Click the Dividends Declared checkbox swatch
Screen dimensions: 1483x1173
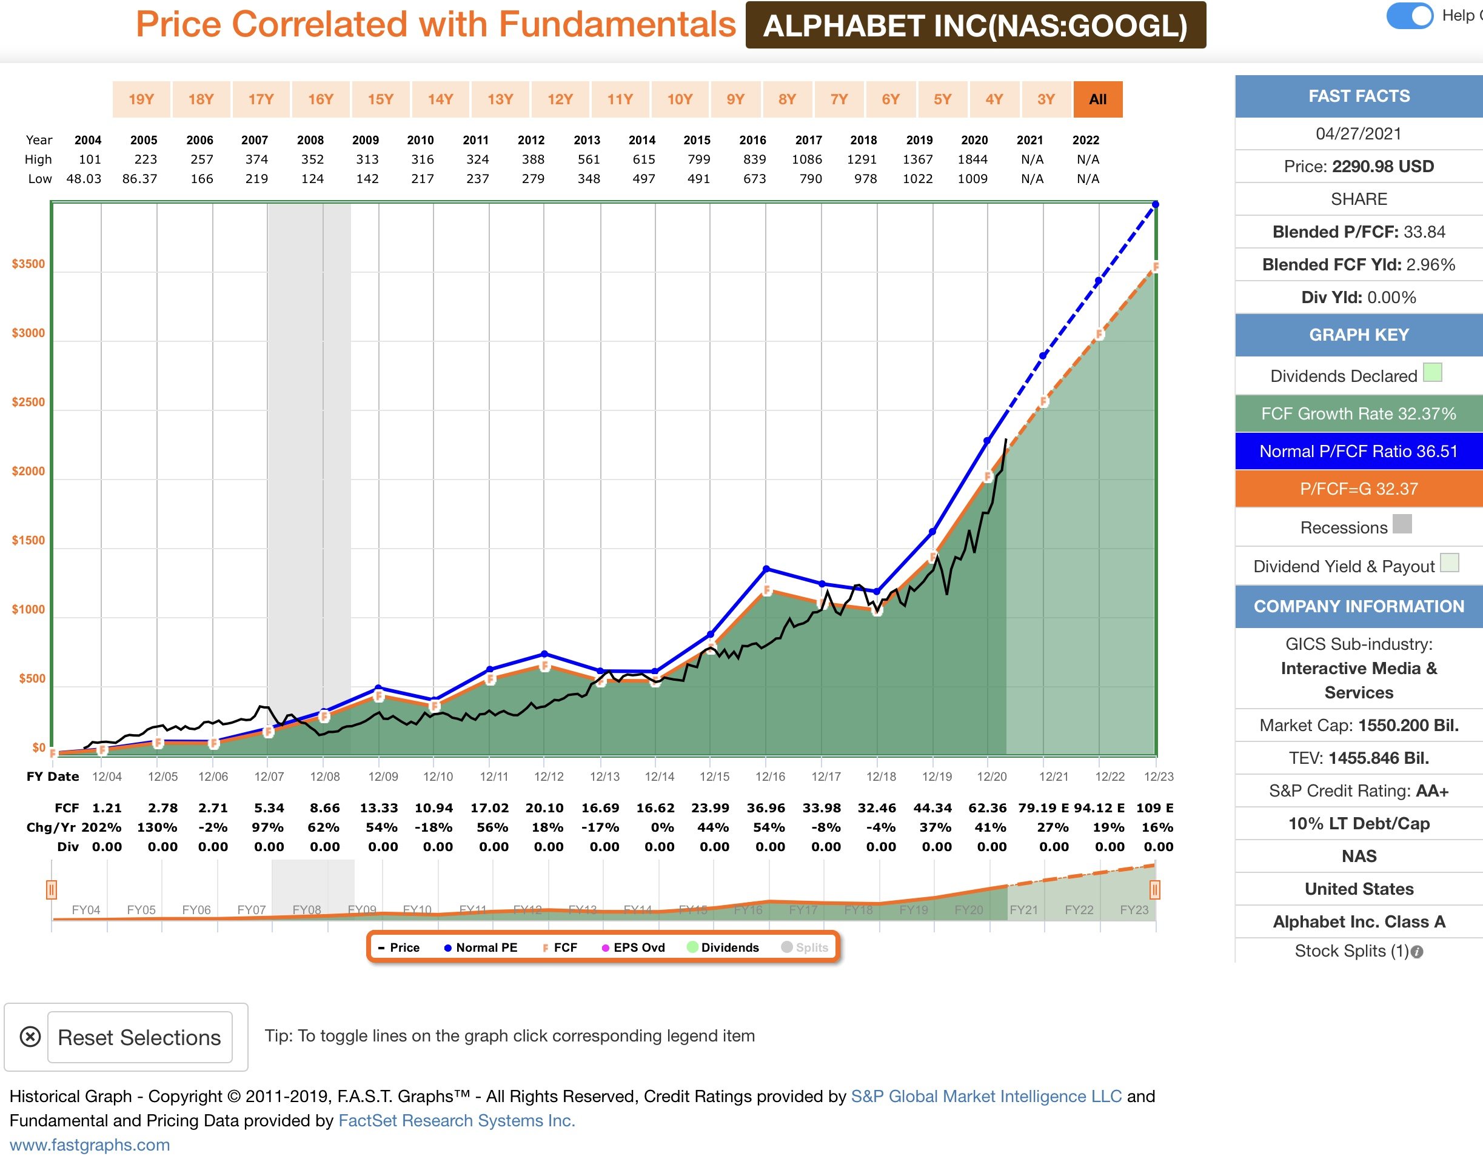[1432, 373]
